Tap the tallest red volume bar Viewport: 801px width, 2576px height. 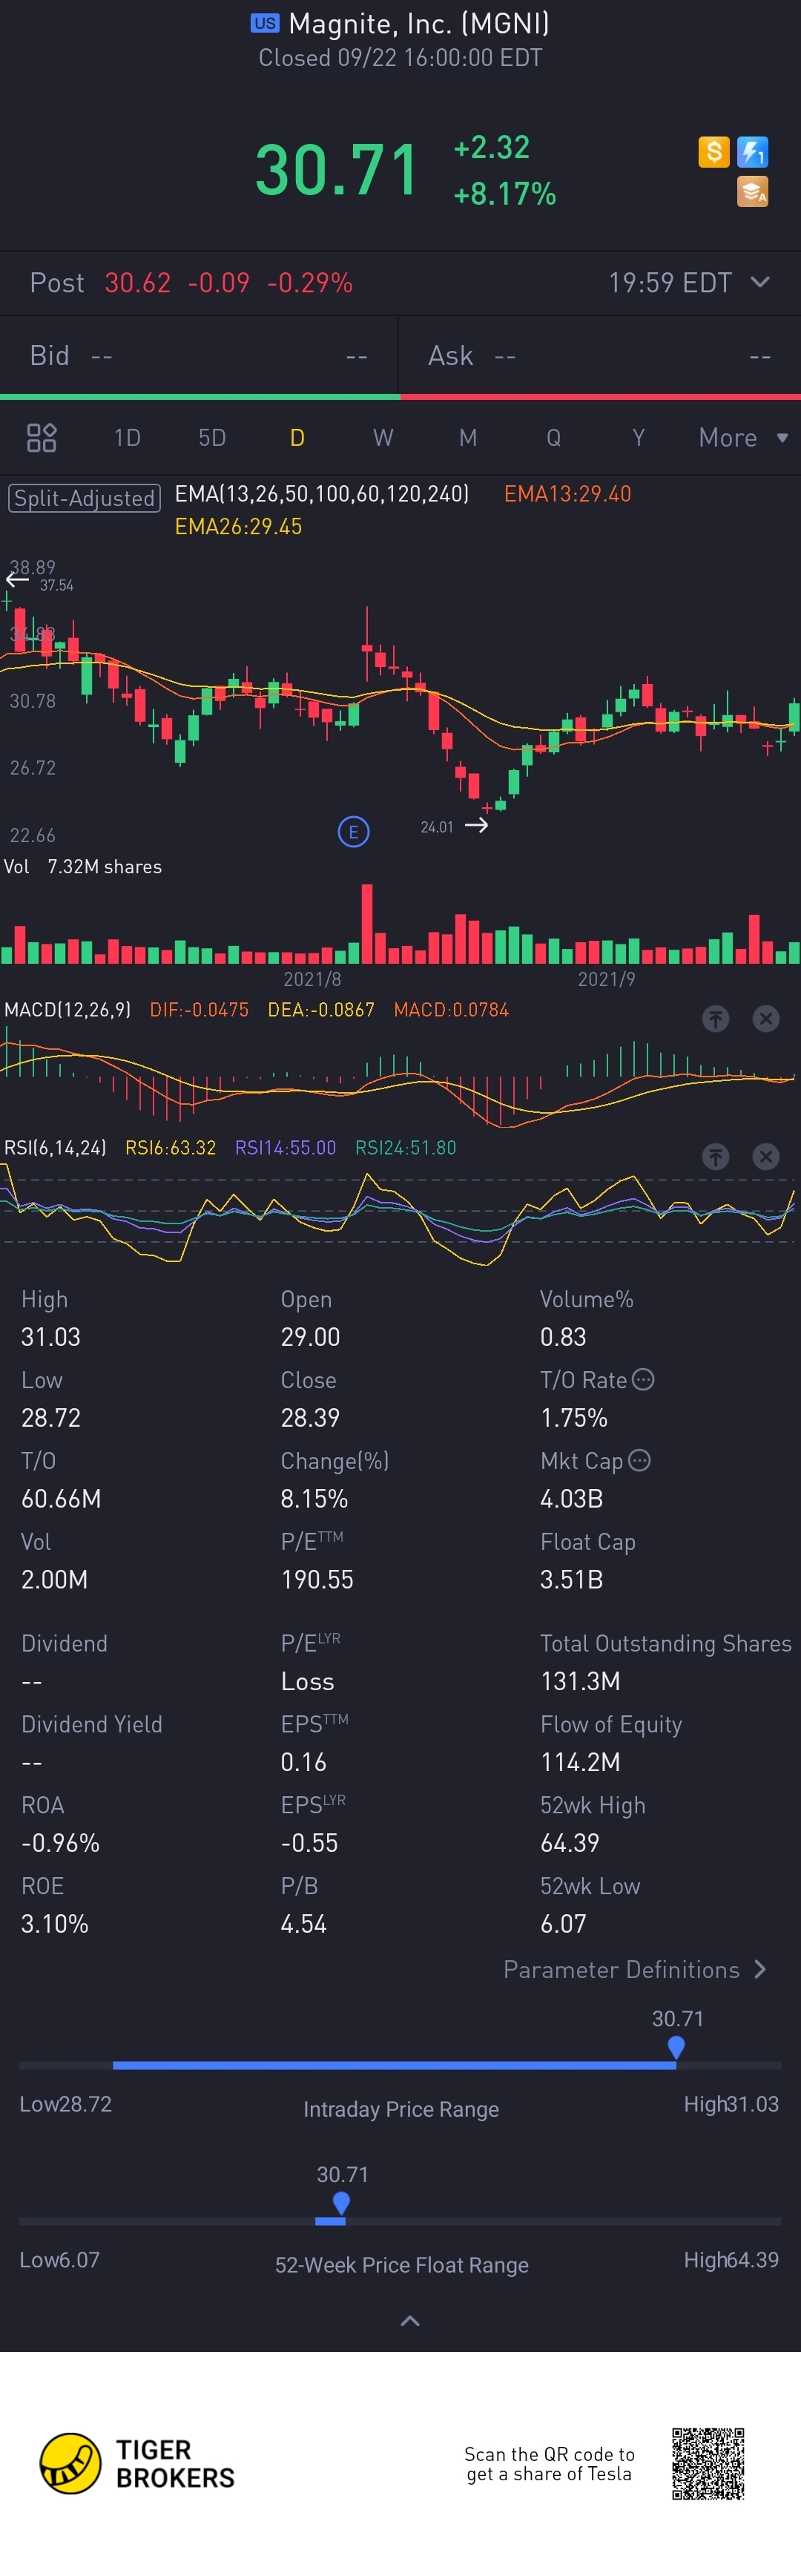pyautogui.click(x=367, y=923)
